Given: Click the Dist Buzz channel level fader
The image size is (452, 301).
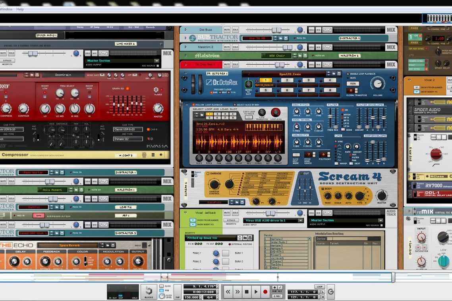Looking at the screenshot, I should pyautogui.click(x=276, y=30).
